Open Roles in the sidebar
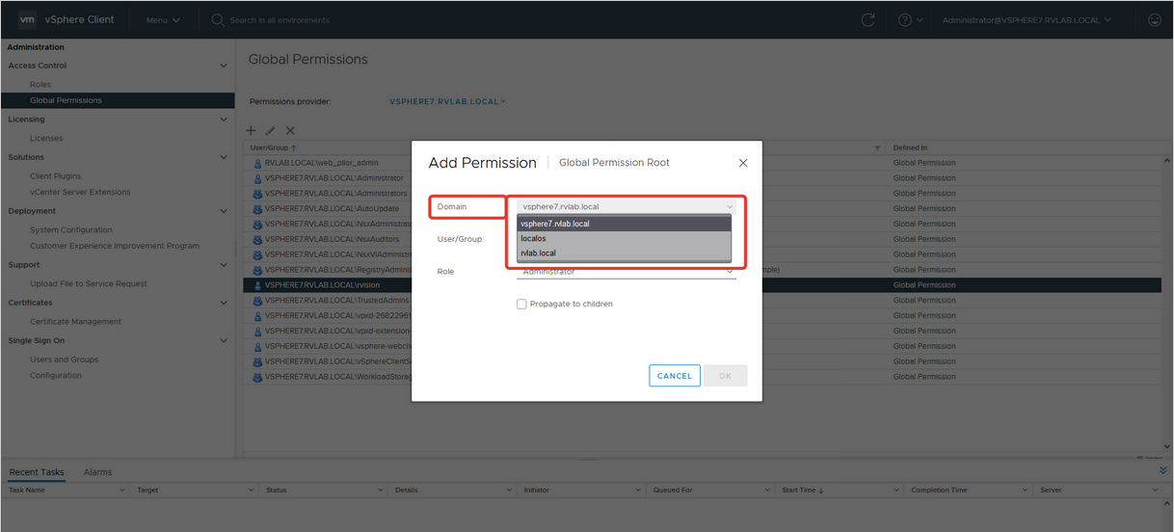 click(40, 84)
